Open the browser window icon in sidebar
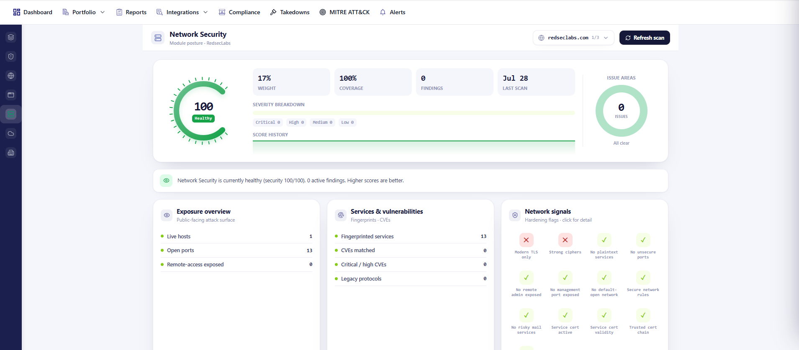The width and height of the screenshot is (799, 350). click(11, 95)
